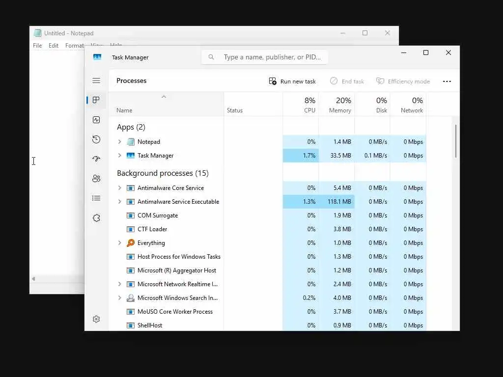Click Run new task button
The height and width of the screenshot is (377, 503).
pyautogui.click(x=292, y=81)
